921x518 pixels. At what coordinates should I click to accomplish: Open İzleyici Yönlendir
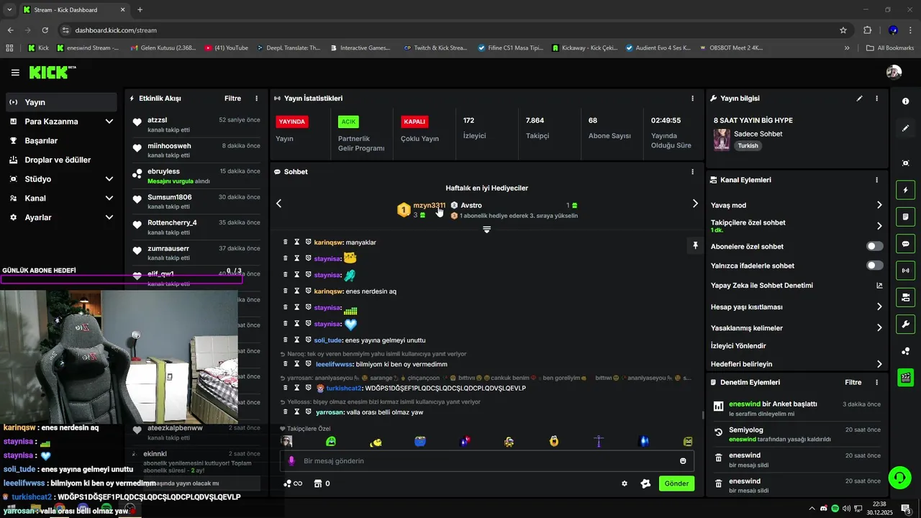click(x=738, y=346)
